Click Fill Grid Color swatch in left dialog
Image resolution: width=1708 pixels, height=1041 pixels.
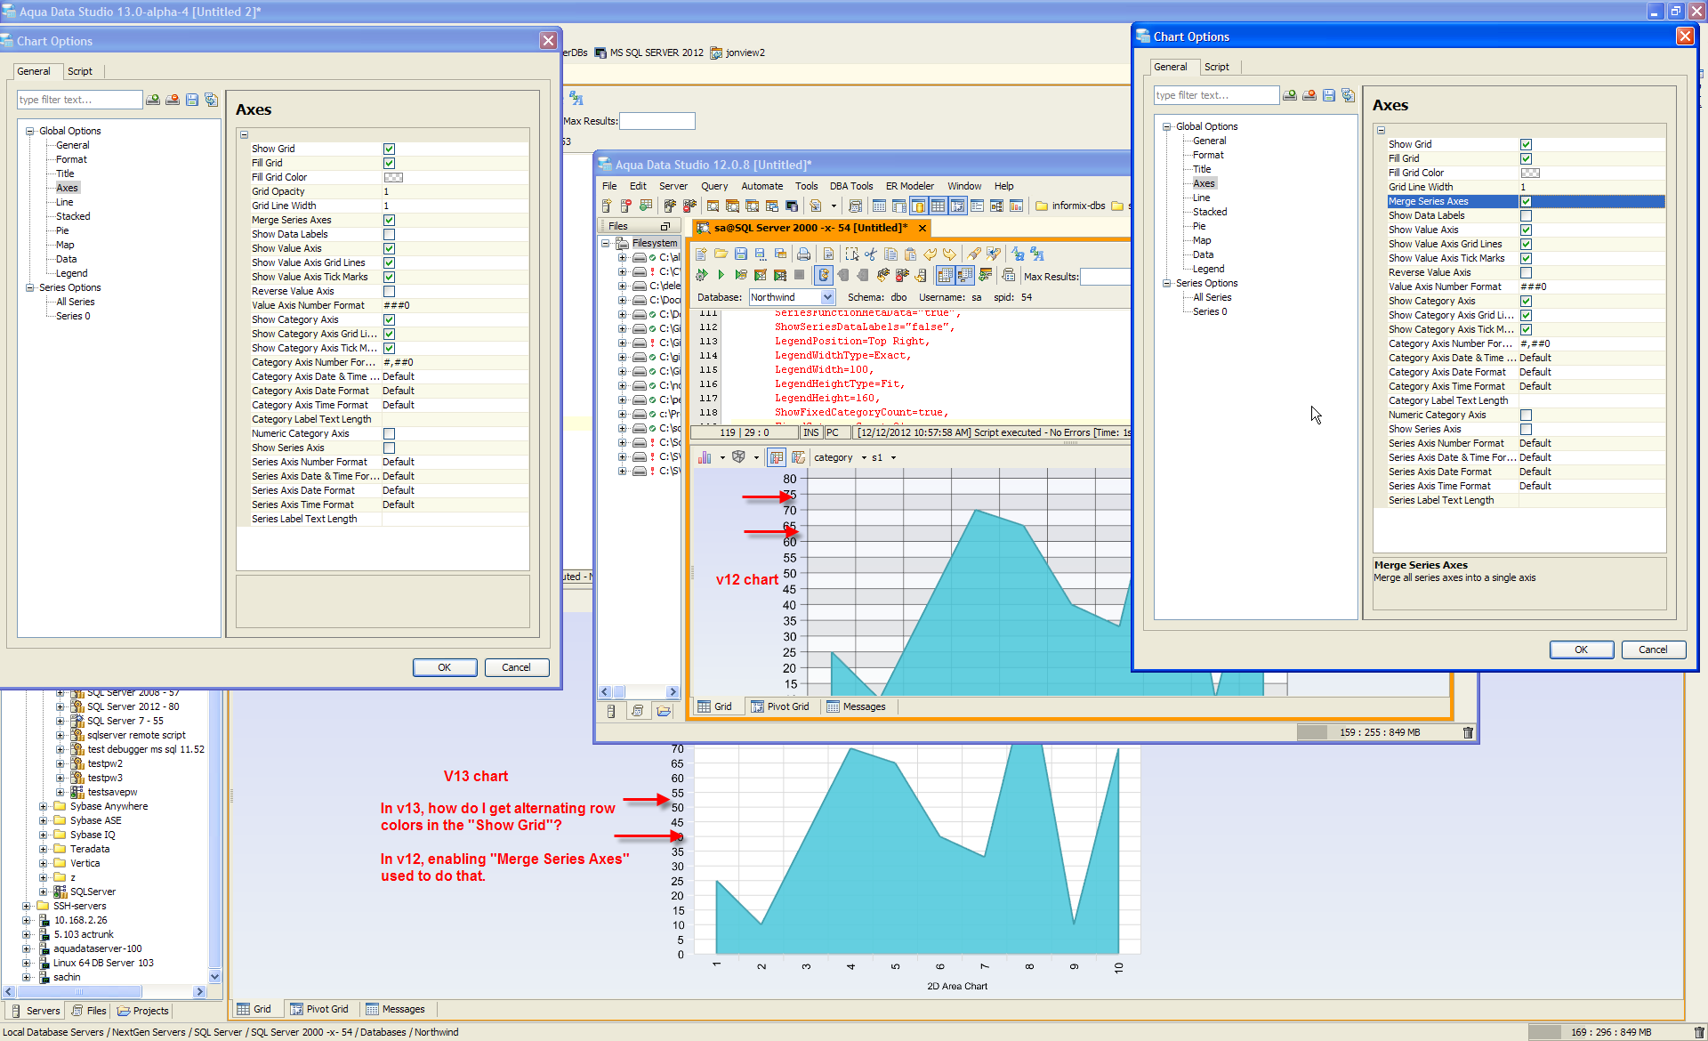[393, 177]
